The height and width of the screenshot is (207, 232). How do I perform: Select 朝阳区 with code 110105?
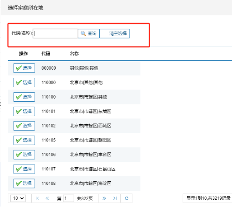coord(24,140)
